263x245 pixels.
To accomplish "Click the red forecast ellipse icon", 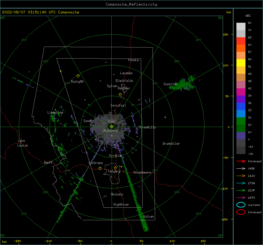I will [241, 212].
